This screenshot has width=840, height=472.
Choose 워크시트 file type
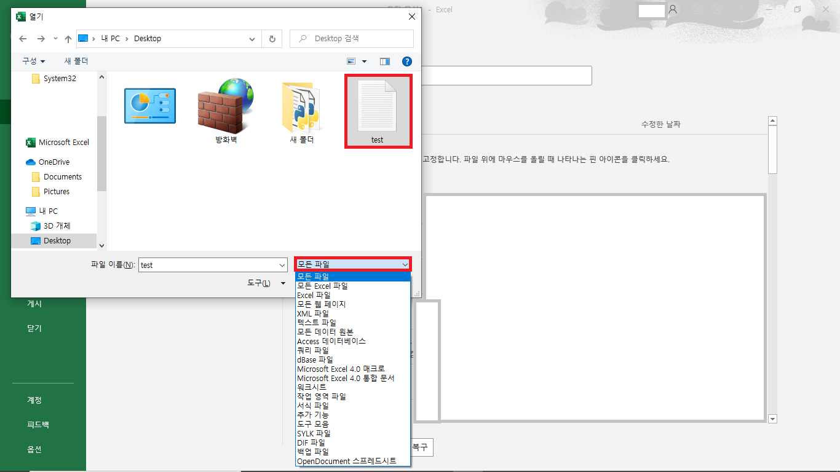(352, 387)
